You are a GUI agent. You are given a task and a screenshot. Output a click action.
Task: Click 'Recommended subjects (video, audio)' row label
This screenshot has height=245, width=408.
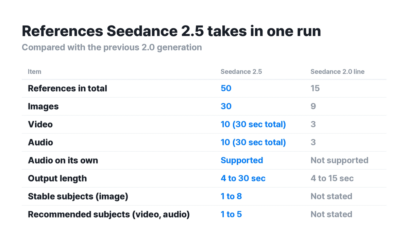tap(108, 214)
